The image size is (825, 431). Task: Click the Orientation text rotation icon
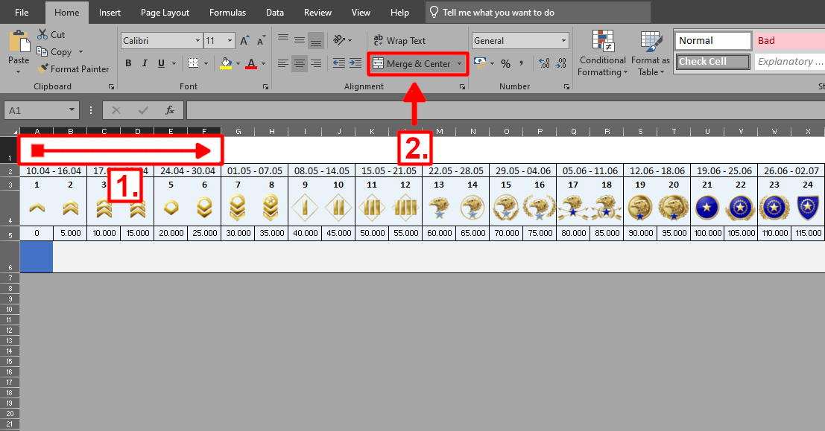coord(339,40)
